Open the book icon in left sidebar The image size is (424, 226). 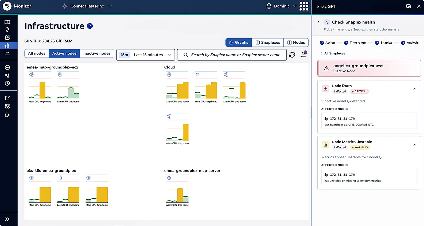[x=7, y=22]
